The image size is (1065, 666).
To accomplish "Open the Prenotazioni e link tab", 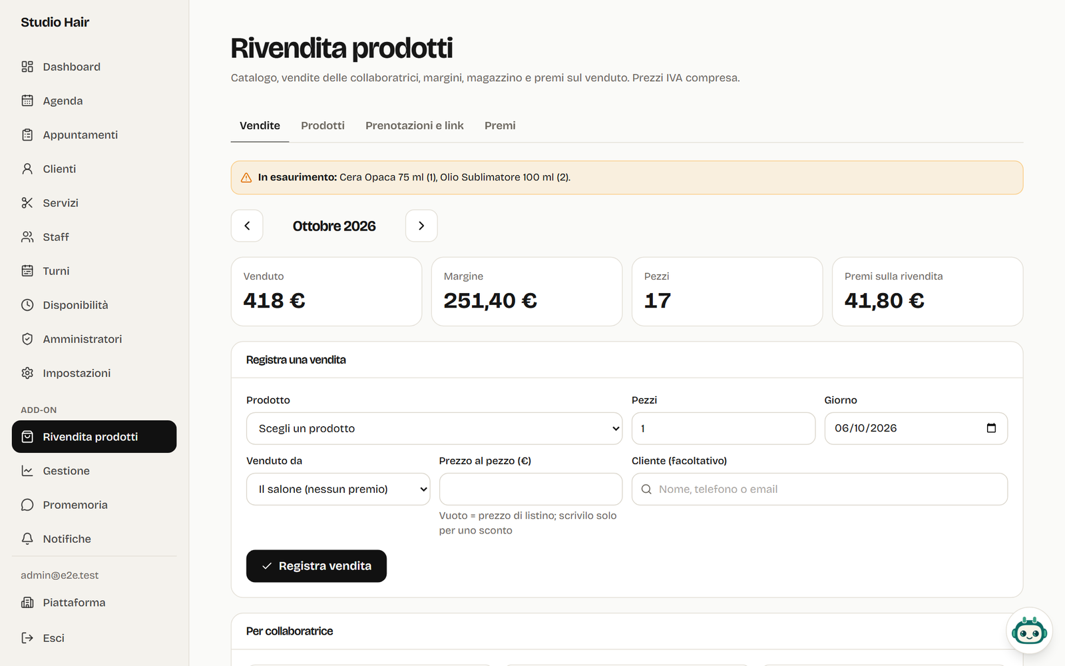I will [x=415, y=126].
